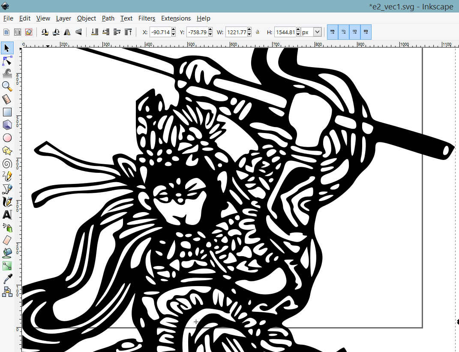The width and height of the screenshot is (459, 352).
Task: Select the Rectangle tool
Action: tap(7, 112)
